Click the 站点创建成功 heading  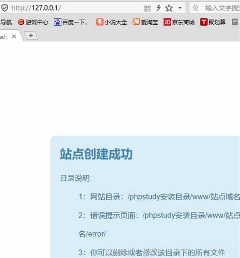96,154
